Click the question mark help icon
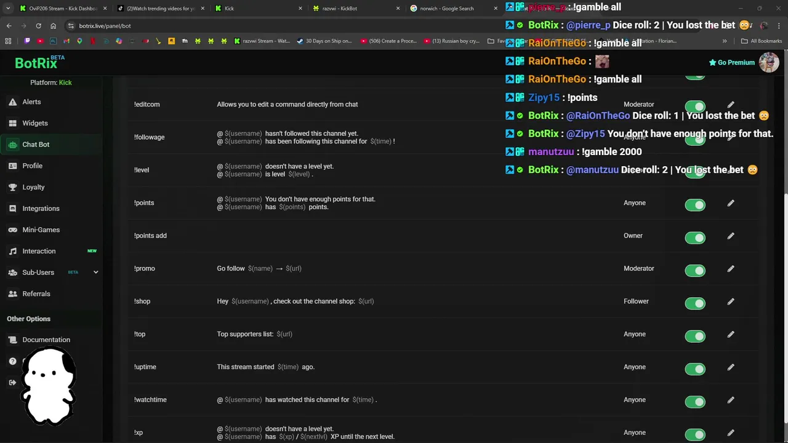This screenshot has height=443, width=788. tap(12, 361)
